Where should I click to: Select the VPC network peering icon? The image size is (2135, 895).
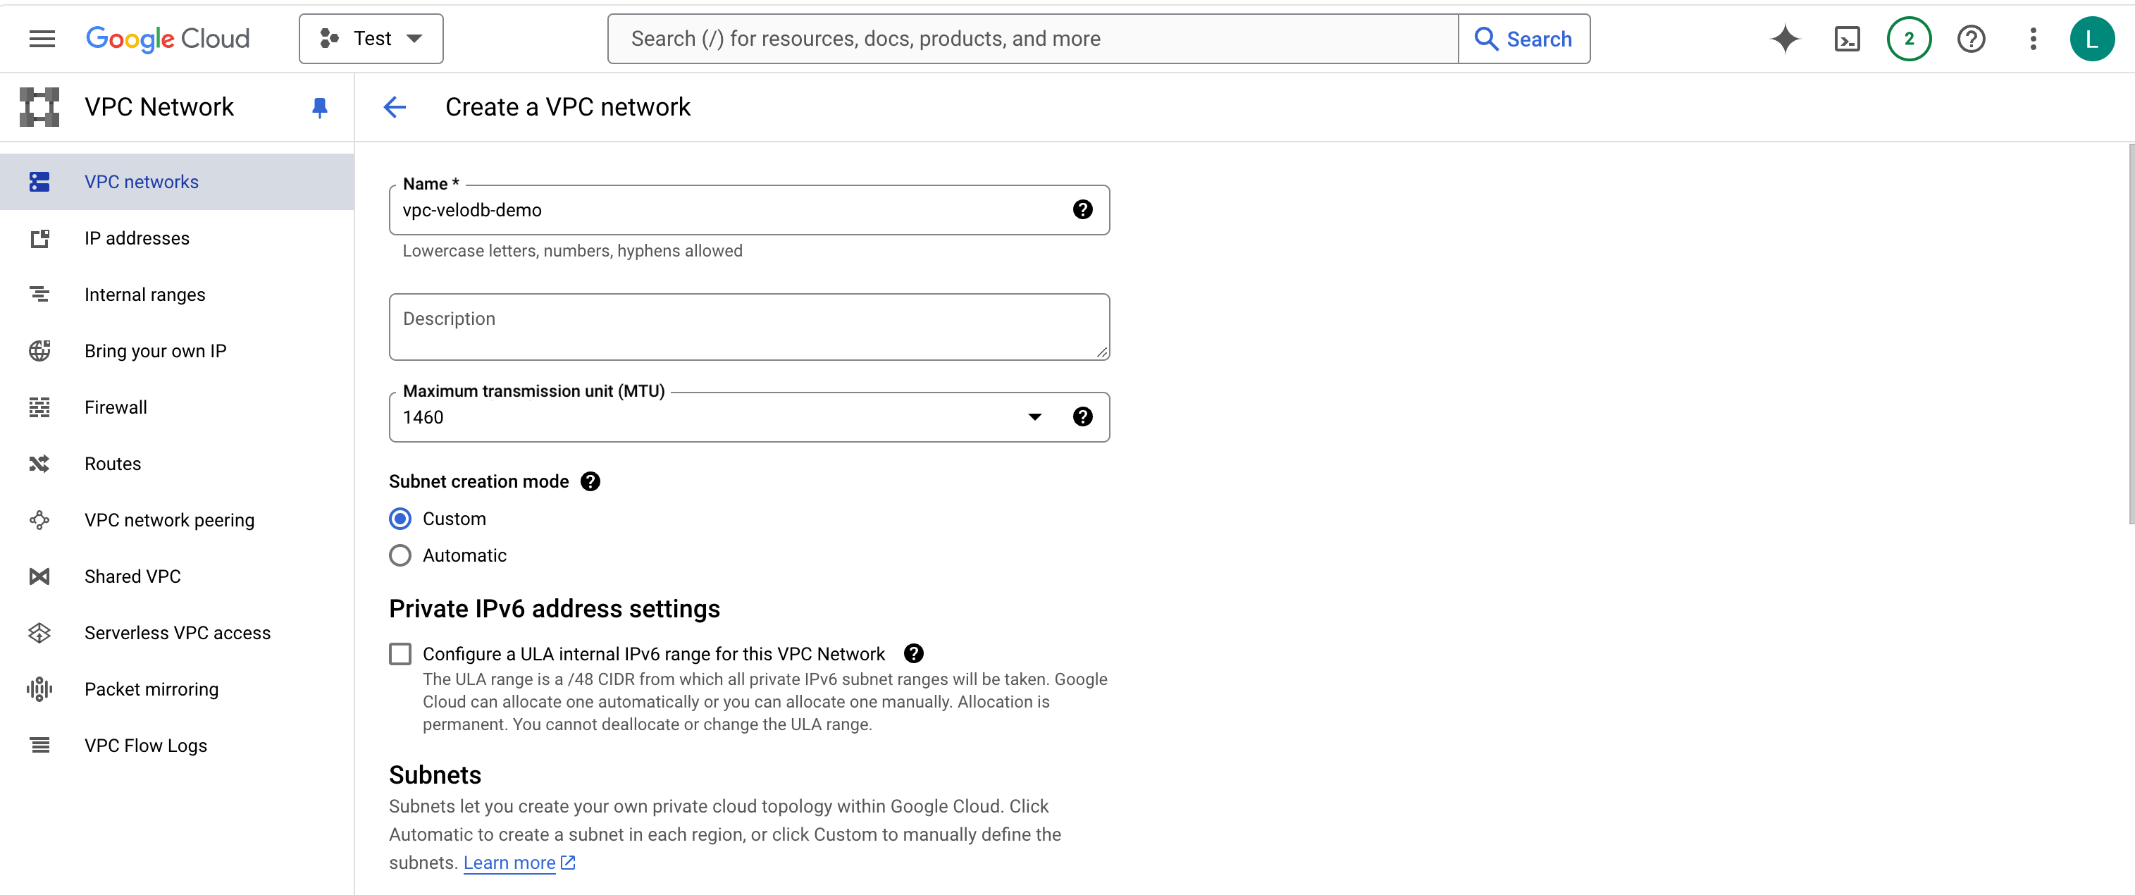39,519
